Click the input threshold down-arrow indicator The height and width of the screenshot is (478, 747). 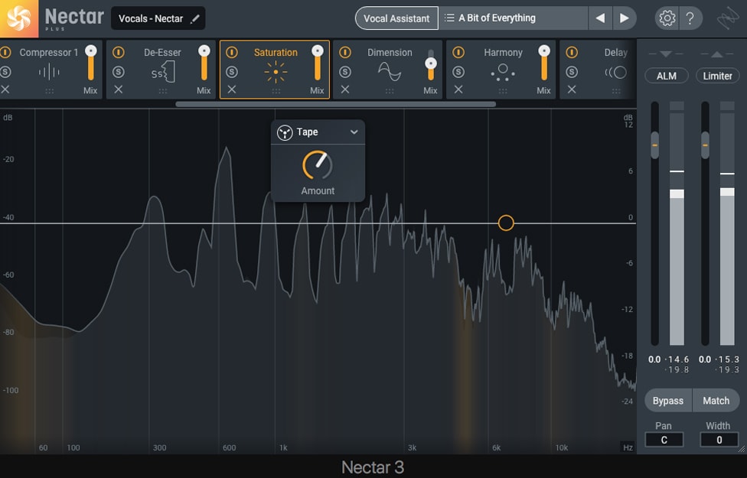[666, 54]
